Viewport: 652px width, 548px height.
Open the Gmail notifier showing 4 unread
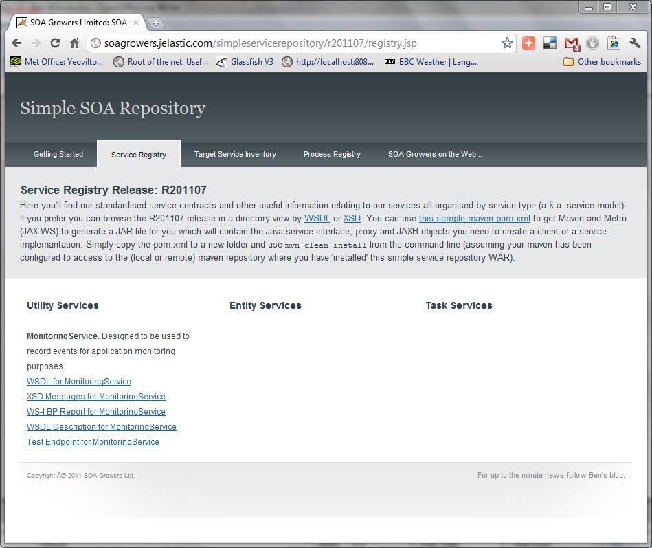571,42
